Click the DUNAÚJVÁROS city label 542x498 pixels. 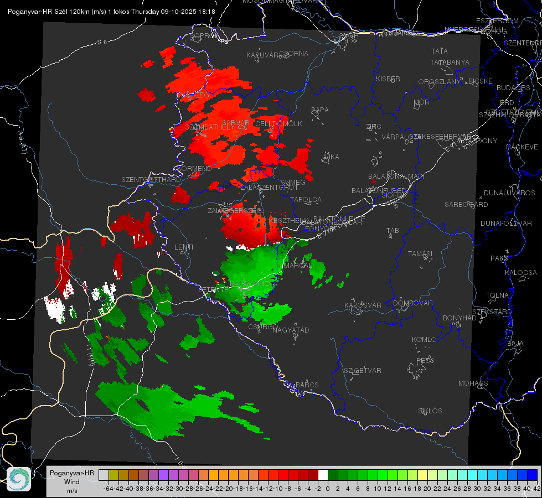click(x=509, y=193)
